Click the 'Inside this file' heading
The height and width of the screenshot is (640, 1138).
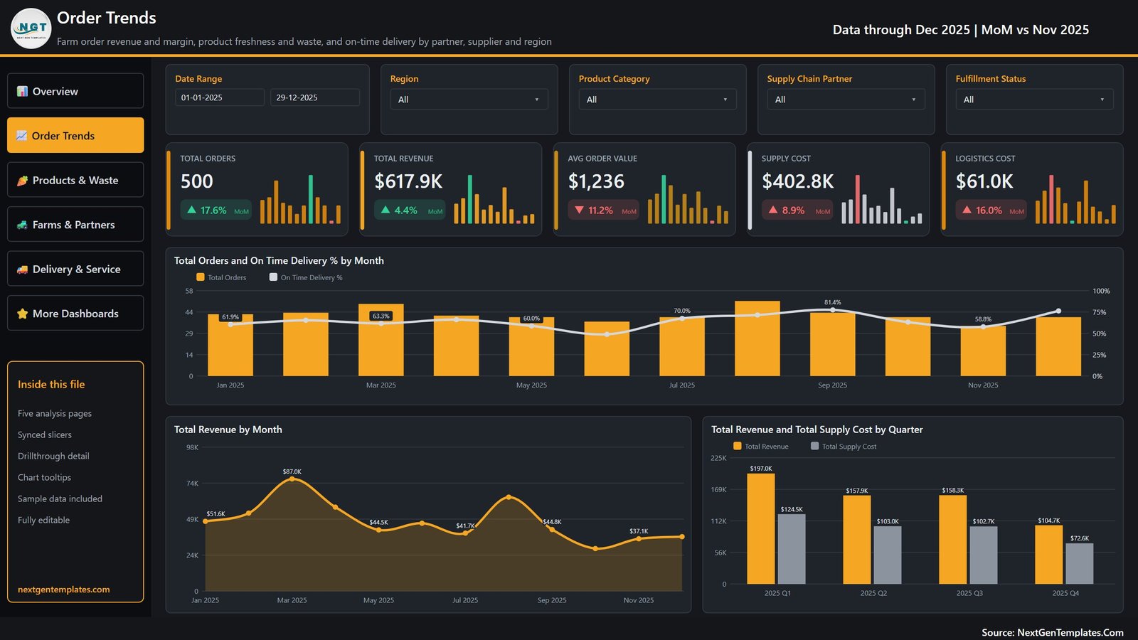51,384
